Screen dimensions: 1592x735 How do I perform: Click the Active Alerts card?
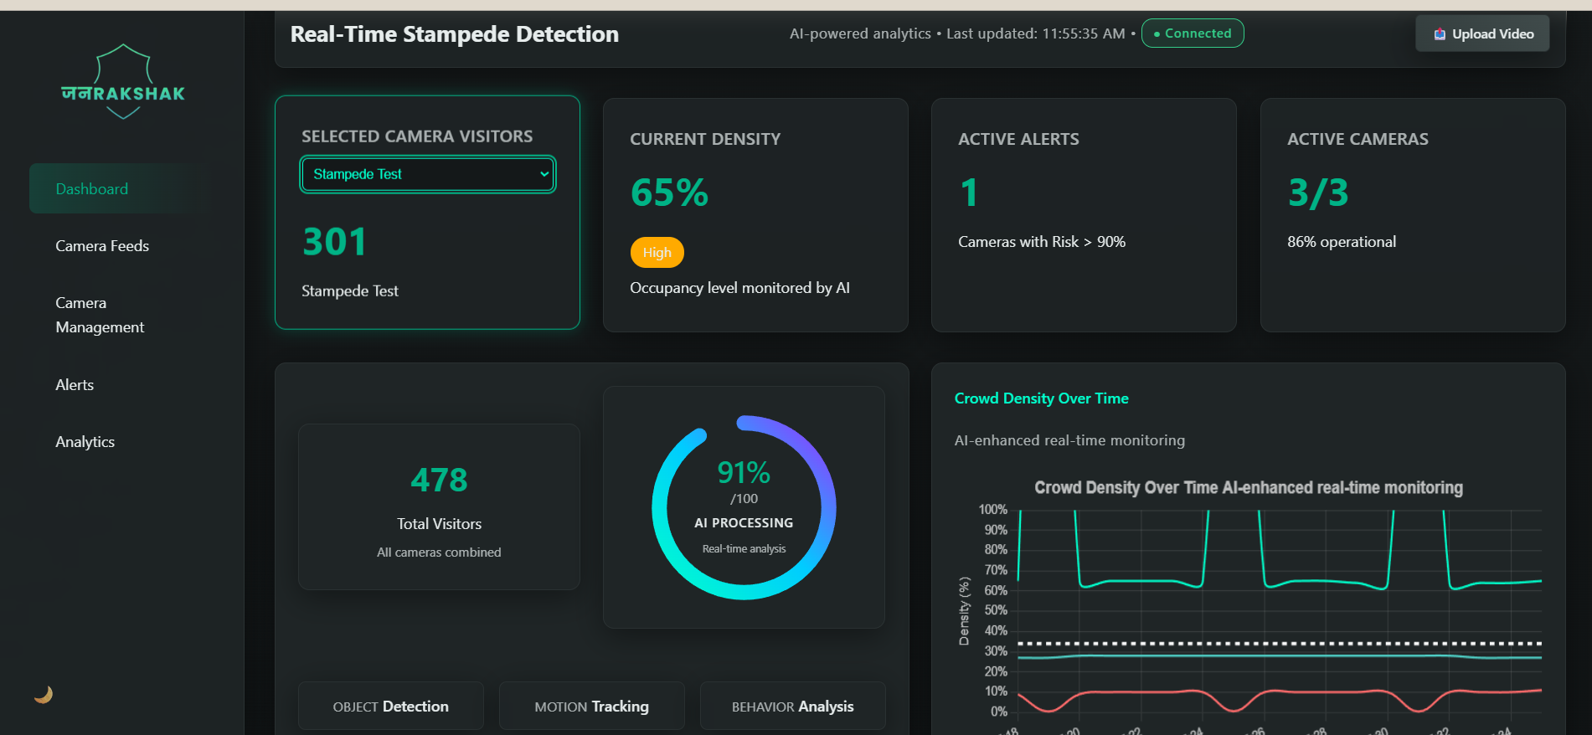tap(1084, 215)
